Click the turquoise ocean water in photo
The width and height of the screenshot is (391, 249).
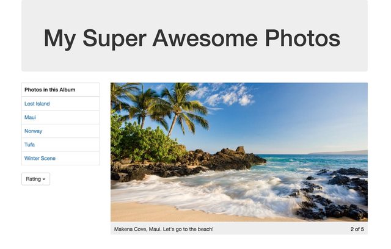312,161
